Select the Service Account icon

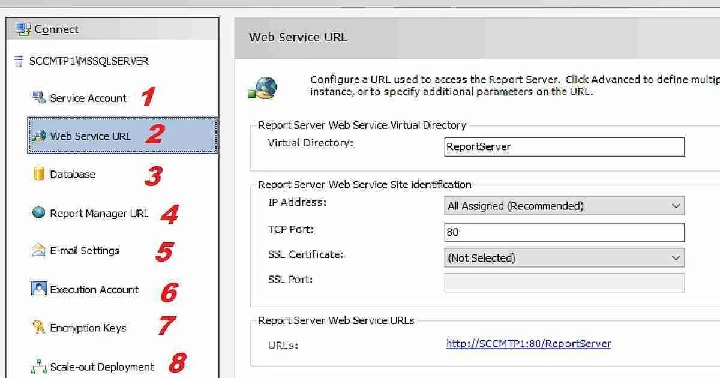point(37,97)
